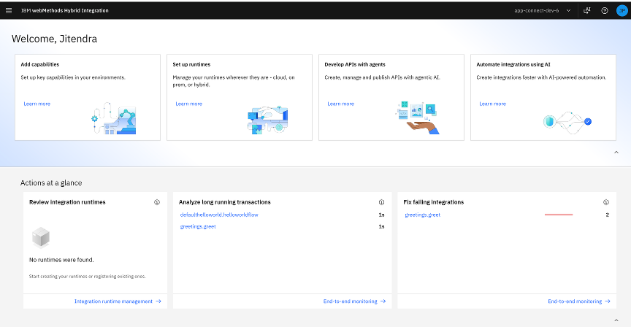
Task: Open the hamburger navigation menu
Action: tap(9, 10)
